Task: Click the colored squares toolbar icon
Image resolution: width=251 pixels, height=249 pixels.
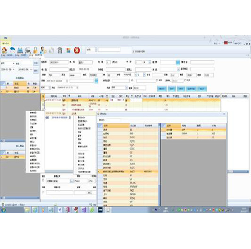Action: (x=68, y=50)
